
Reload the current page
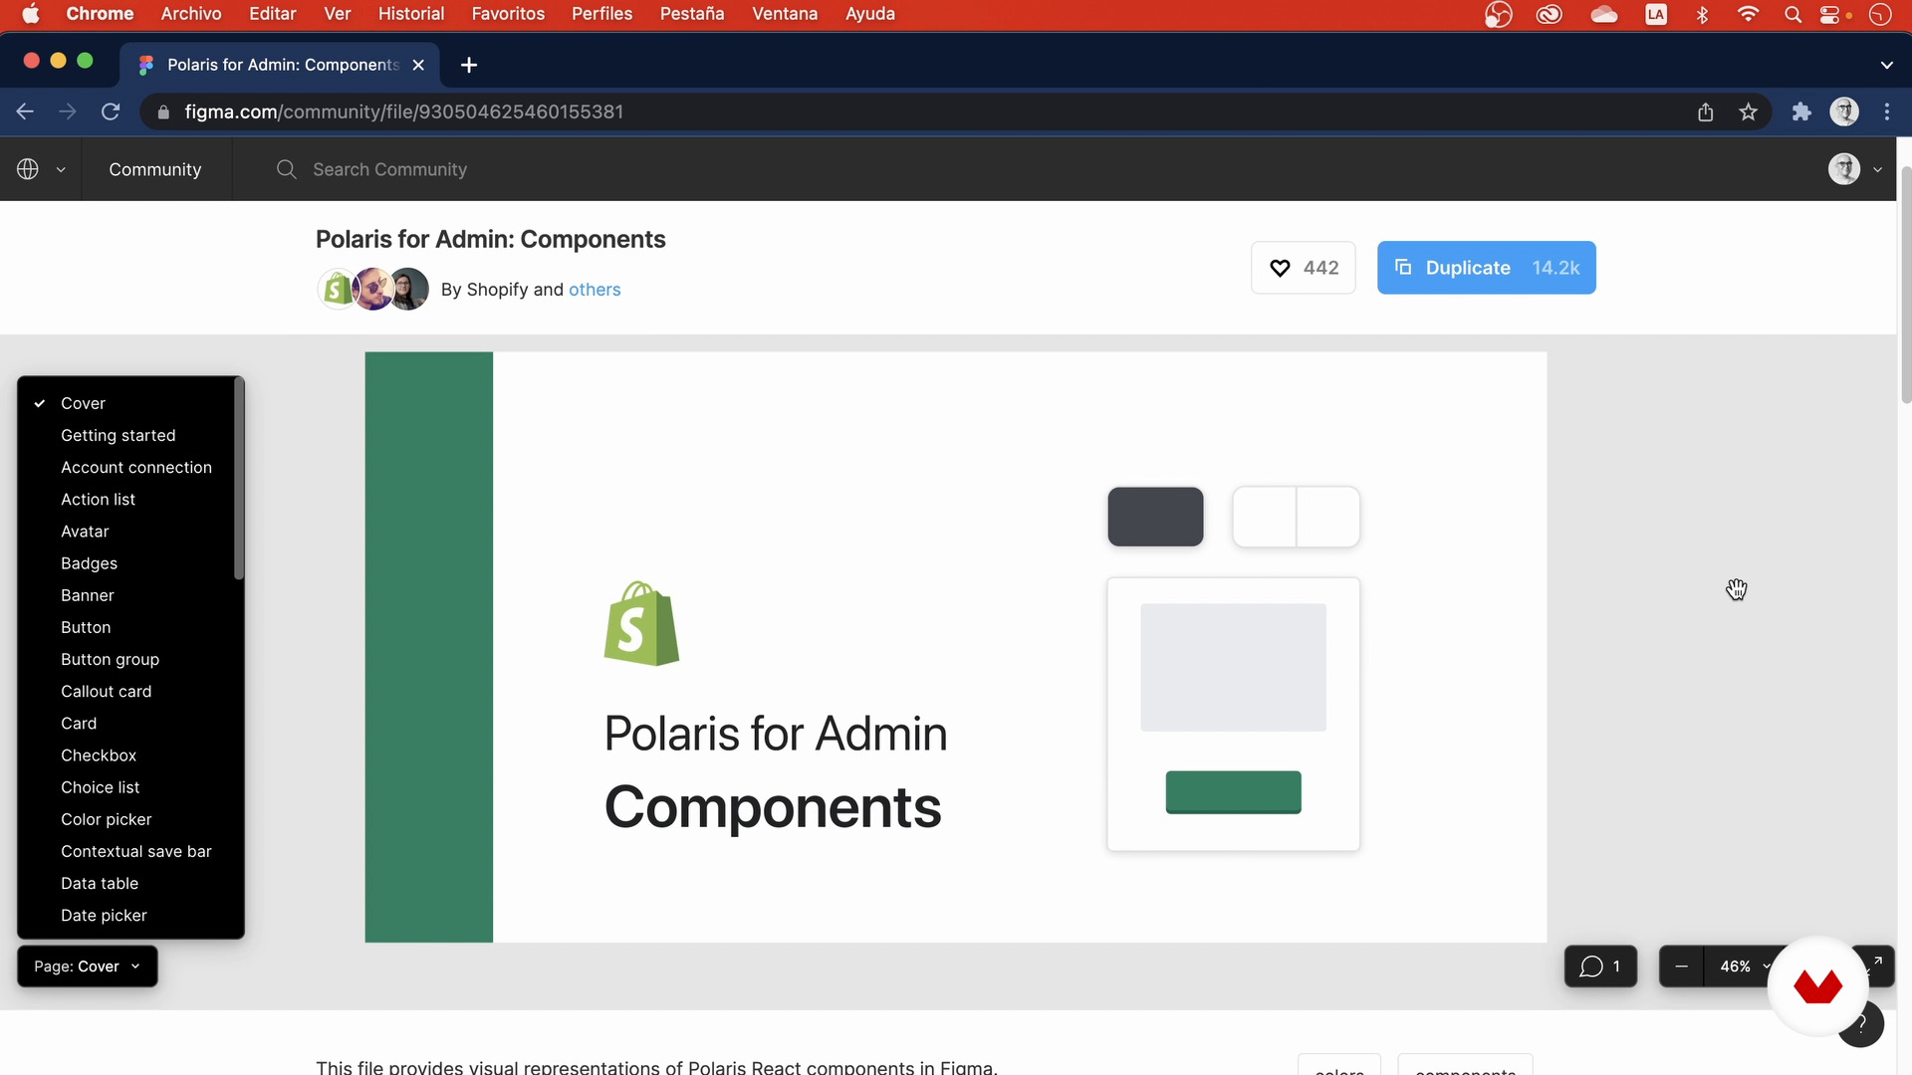(111, 111)
